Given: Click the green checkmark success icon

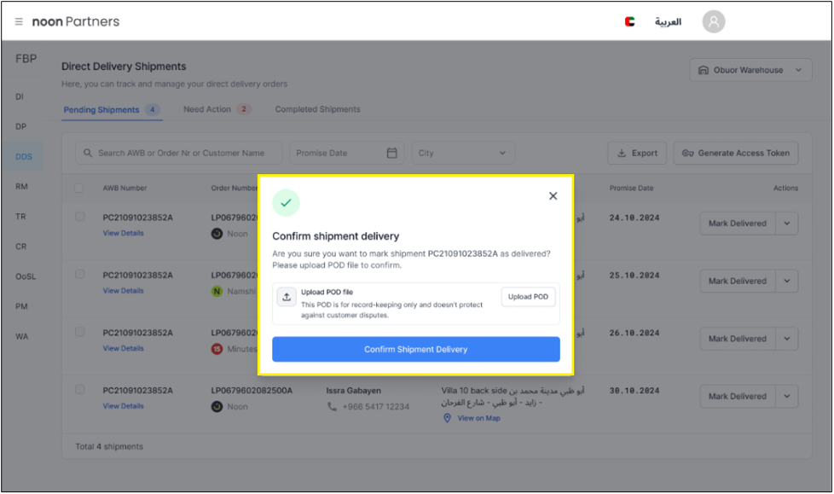Looking at the screenshot, I should coord(286,203).
